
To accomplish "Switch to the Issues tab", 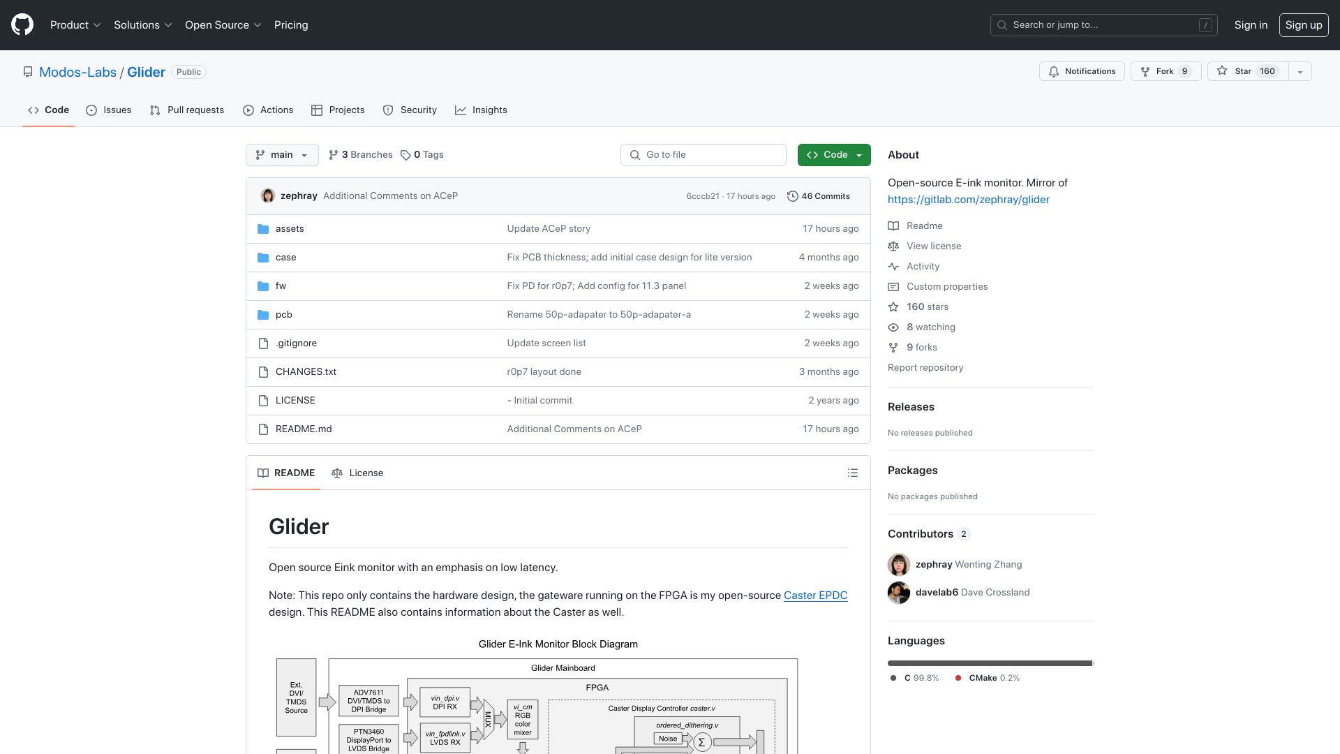I will (109, 110).
